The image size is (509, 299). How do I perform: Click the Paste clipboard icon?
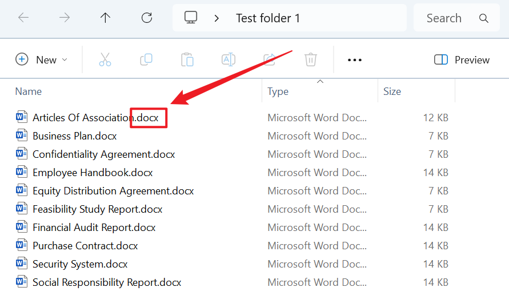pos(187,60)
